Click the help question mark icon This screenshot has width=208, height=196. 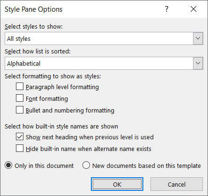click(167, 9)
